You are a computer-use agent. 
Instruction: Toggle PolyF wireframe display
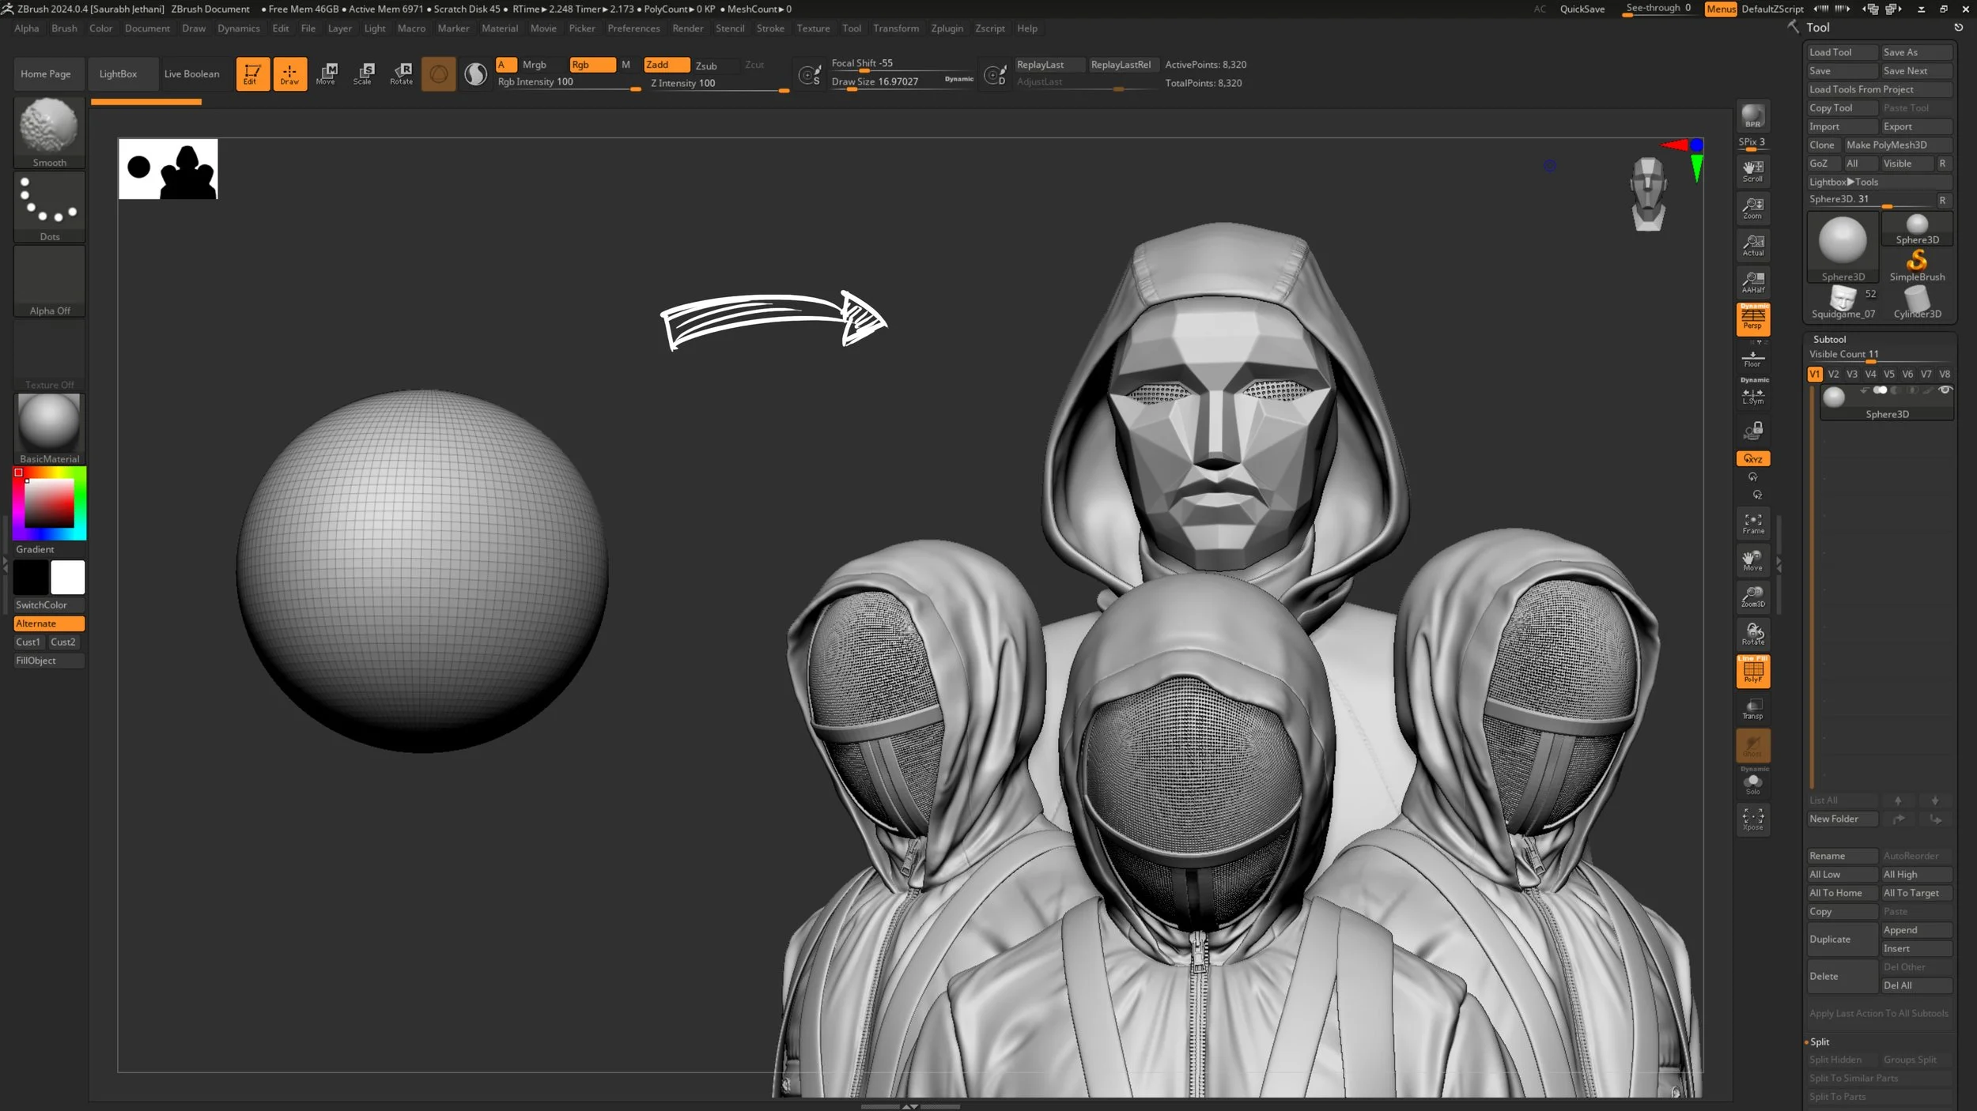[1752, 672]
